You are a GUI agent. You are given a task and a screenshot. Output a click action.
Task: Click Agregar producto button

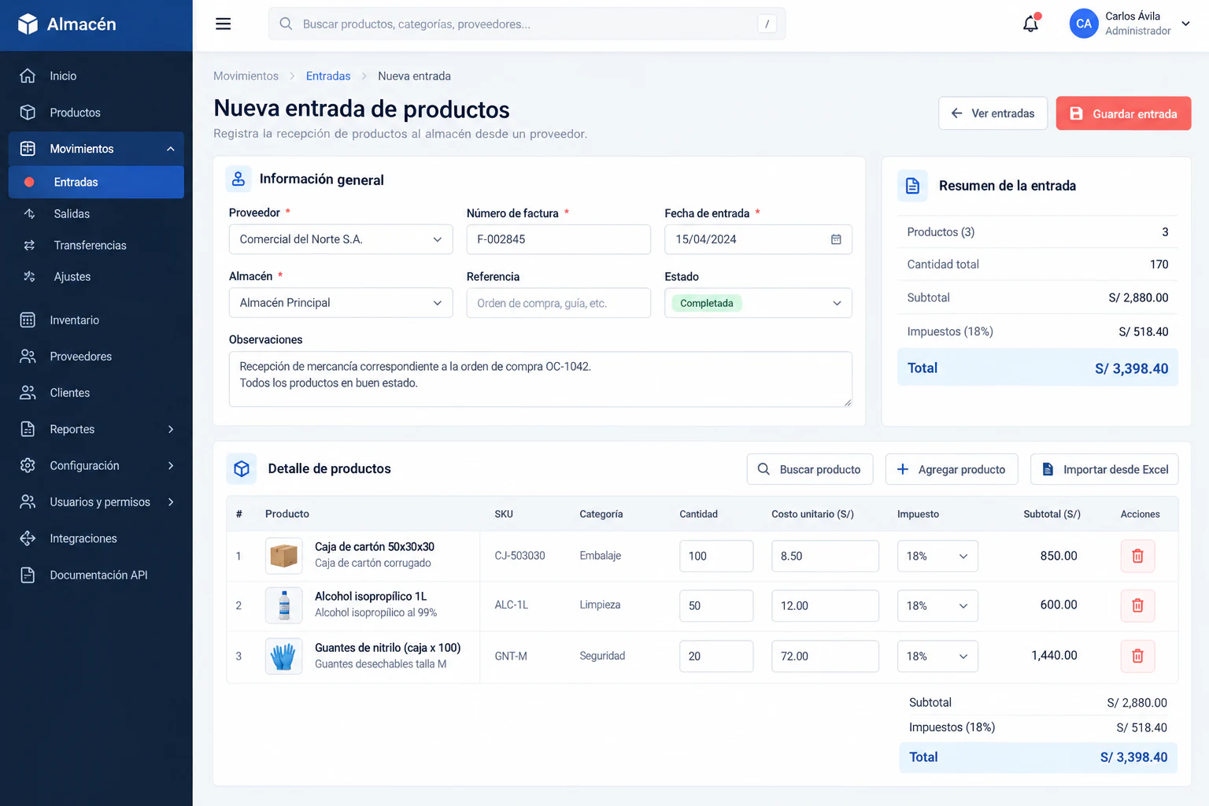pos(952,469)
